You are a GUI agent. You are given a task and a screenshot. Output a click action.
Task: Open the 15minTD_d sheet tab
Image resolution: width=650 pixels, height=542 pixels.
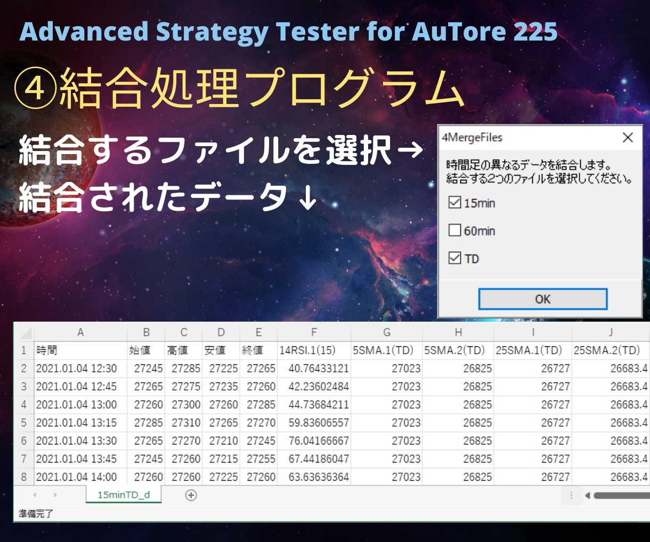124,495
